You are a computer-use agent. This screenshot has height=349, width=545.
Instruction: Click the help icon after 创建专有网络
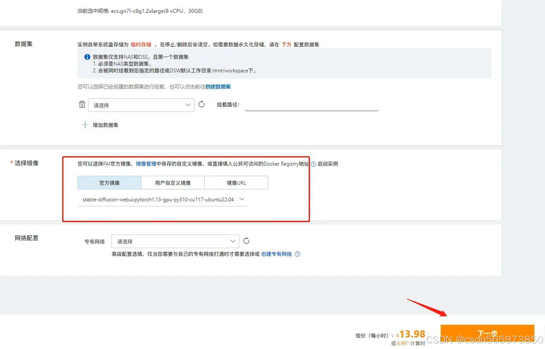[297, 254]
